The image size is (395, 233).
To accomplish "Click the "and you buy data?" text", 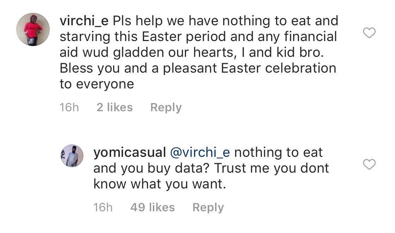I will pyautogui.click(x=152, y=168).
